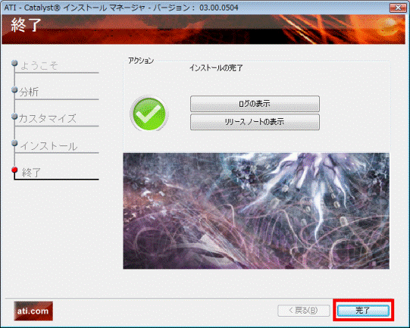The width and height of the screenshot is (410, 328).
Task: Click the インストールの完了 status text
Action: click(x=216, y=68)
